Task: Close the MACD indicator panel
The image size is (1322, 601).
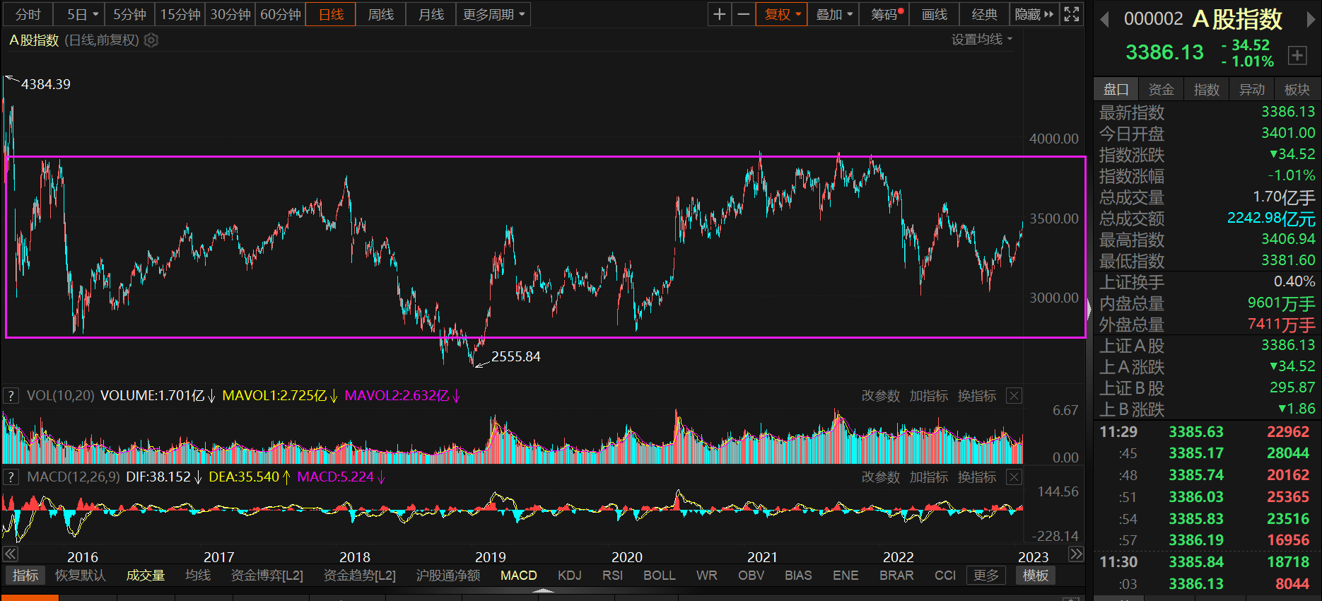Action: pyautogui.click(x=1014, y=477)
